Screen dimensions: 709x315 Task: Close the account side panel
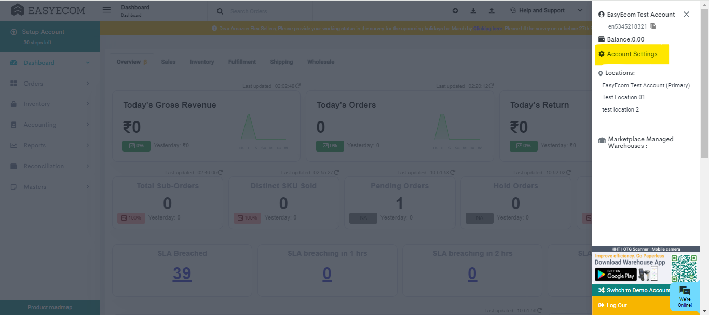(686, 15)
